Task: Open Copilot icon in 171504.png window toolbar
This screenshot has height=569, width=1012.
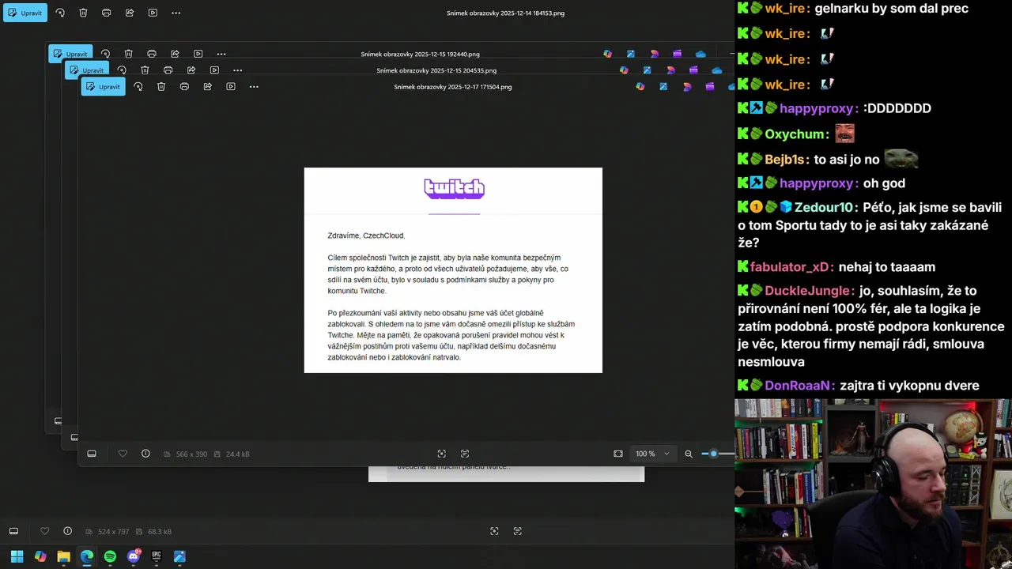Action: 640,86
